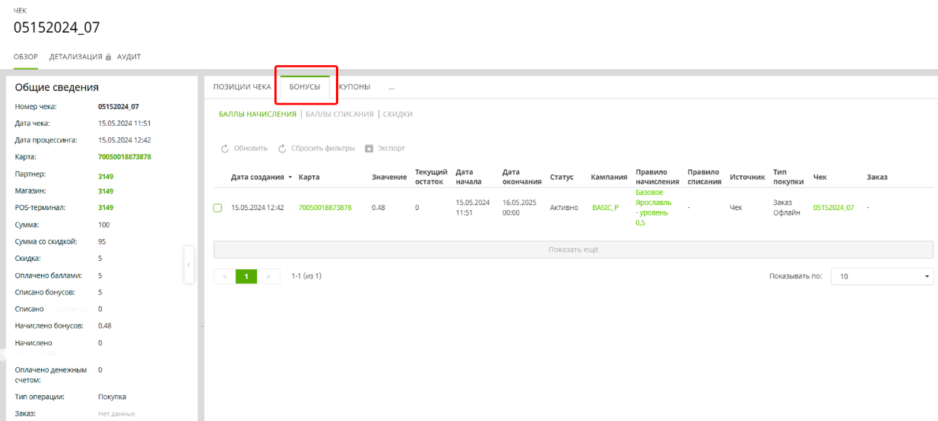Click the Экспорт export icon
This screenshot has width=938, height=421.
pos(369,149)
